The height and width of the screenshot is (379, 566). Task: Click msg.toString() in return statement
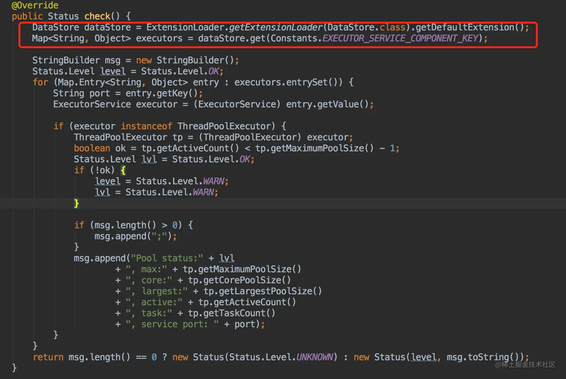click(x=483, y=357)
